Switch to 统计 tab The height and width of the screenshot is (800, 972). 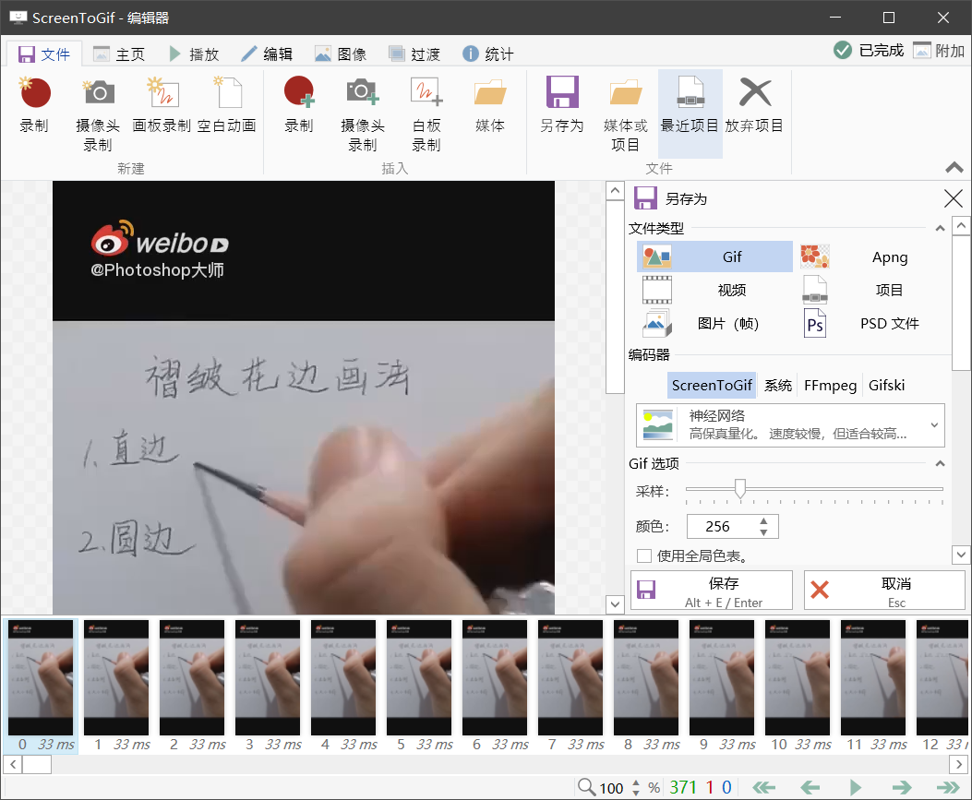click(488, 54)
